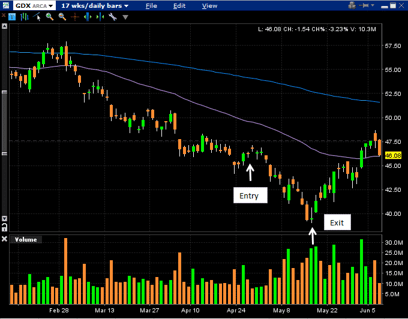Click the 30.0M volume axis label
This screenshot has height=319, width=408.
[394, 243]
